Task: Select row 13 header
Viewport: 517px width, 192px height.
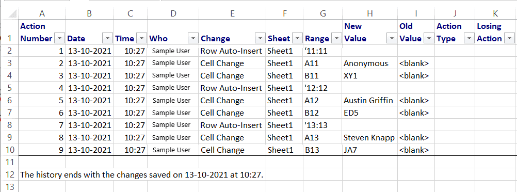Action: pyautogui.click(x=10, y=187)
